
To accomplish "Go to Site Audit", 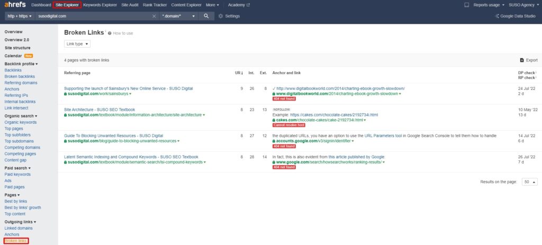I will (130, 5).
